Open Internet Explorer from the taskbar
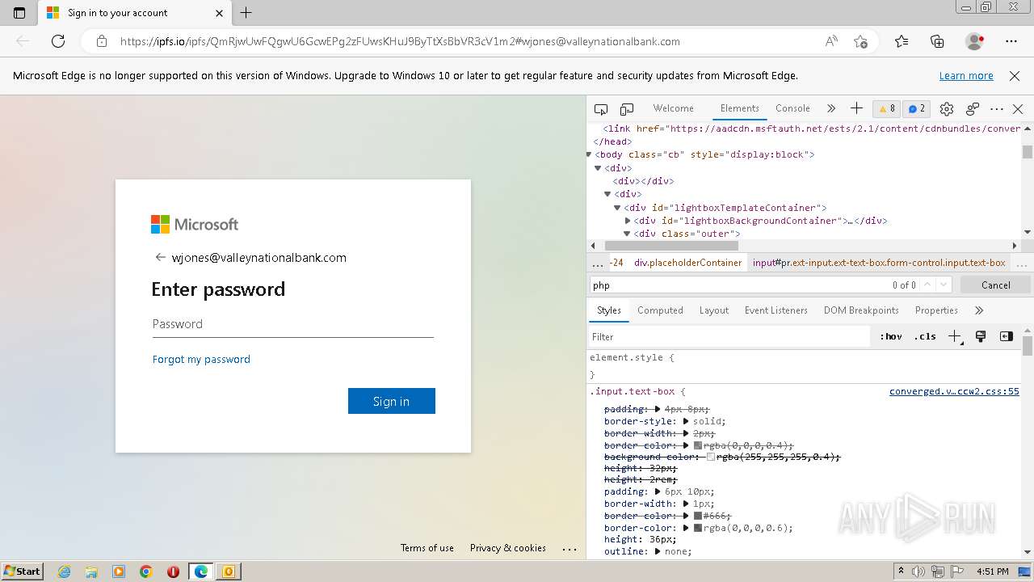Screen dimensions: 1034x582 point(64,571)
